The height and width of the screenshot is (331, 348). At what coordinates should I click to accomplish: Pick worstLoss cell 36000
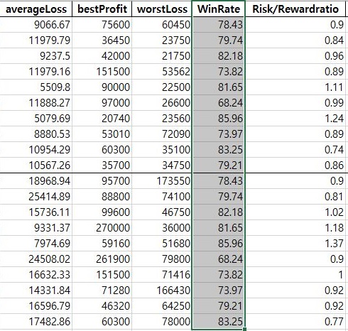pyautogui.click(x=161, y=228)
